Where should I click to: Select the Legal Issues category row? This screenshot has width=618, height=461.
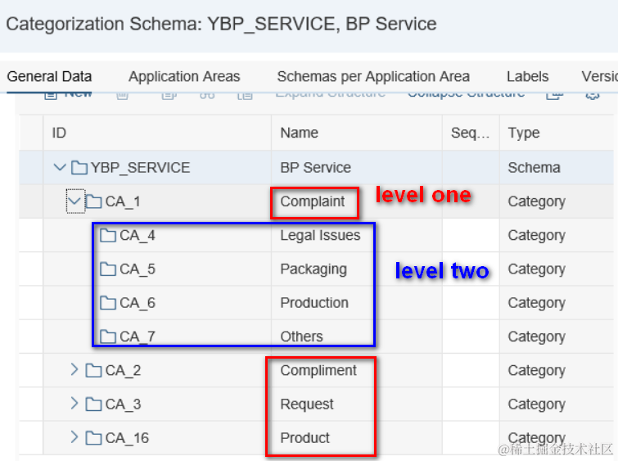pos(320,236)
